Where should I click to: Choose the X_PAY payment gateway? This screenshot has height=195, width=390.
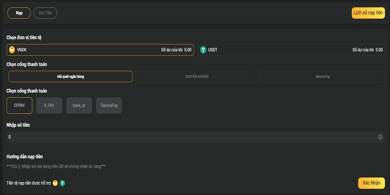pos(49,105)
